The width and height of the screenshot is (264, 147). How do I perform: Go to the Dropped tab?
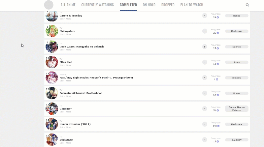tap(168, 5)
